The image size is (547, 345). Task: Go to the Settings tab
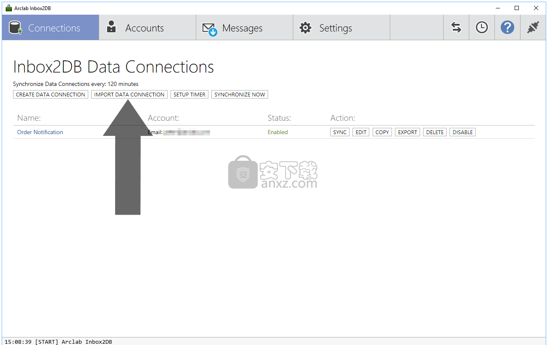coord(342,28)
